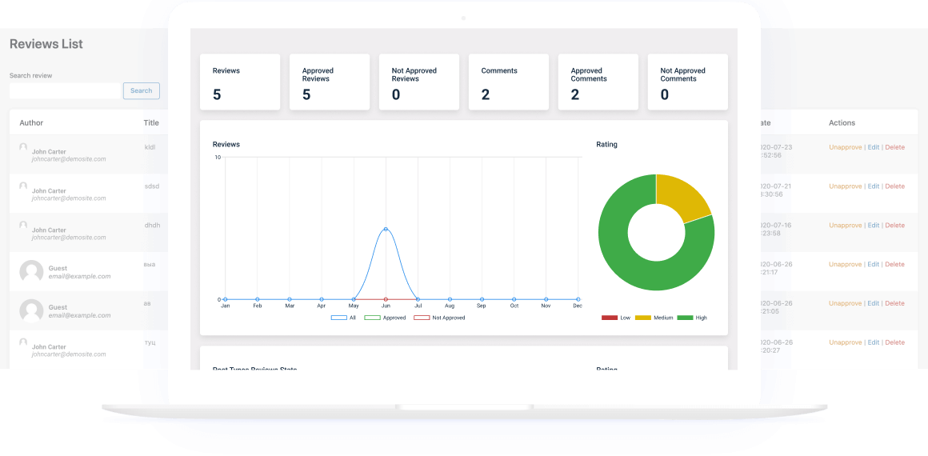This screenshot has width=928, height=456.
Task: Click the Author column header
Action: pyautogui.click(x=31, y=122)
